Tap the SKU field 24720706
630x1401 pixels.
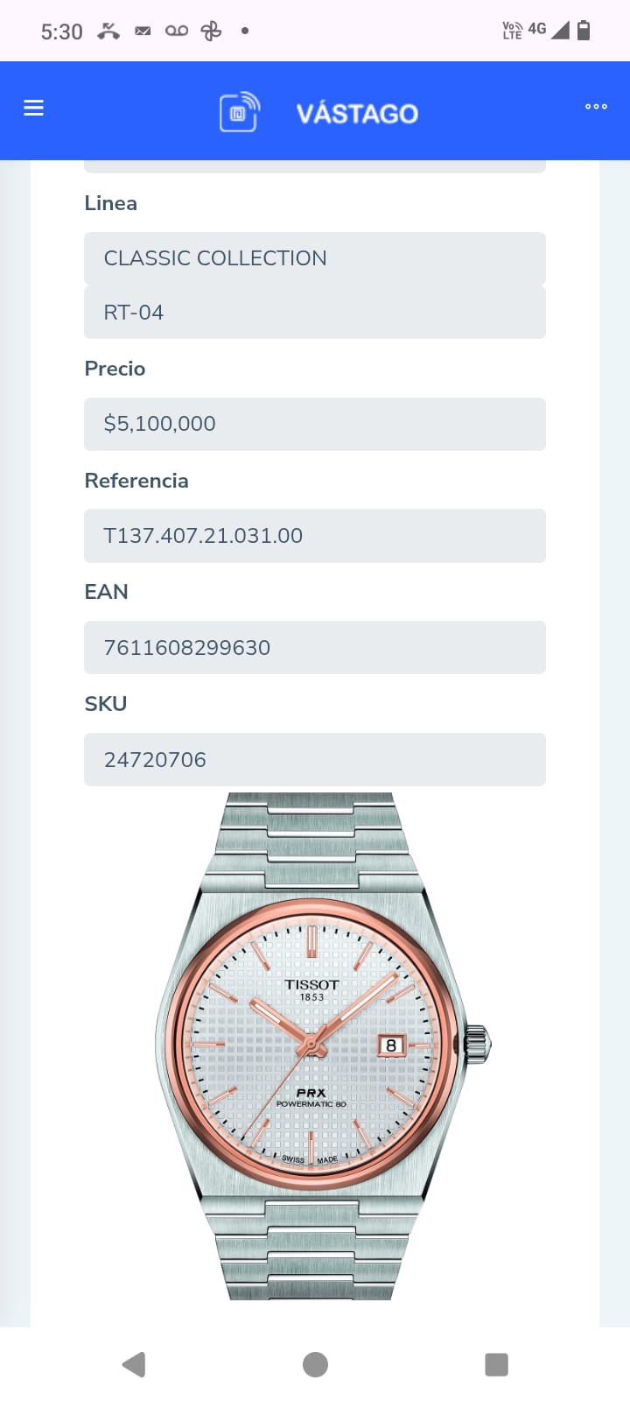click(x=315, y=760)
